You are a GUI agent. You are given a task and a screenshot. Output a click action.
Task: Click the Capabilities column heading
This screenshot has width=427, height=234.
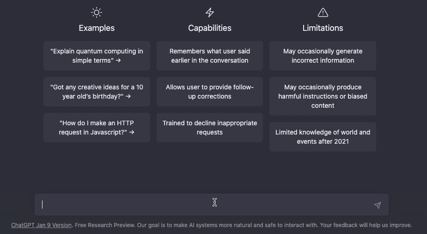210,28
